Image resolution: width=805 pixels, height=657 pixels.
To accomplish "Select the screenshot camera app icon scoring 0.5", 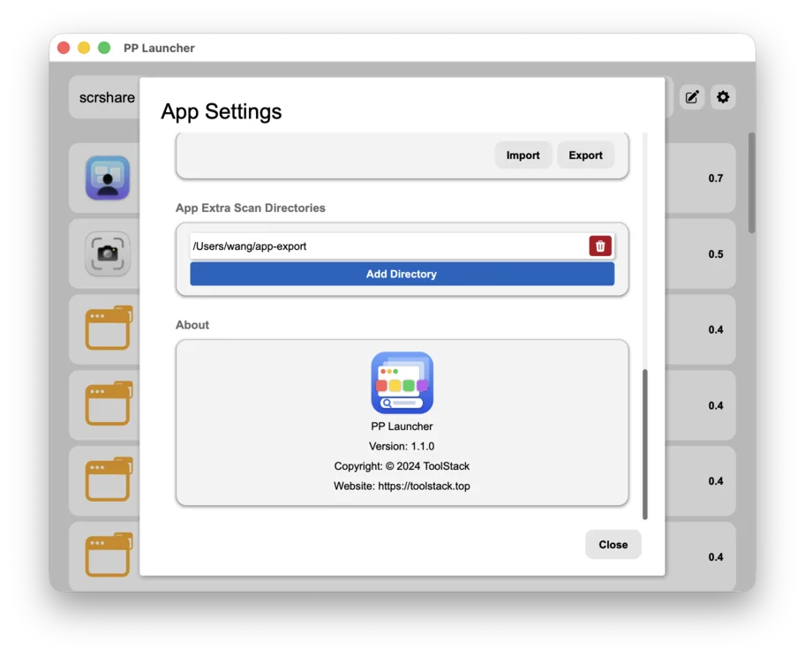I will [108, 253].
